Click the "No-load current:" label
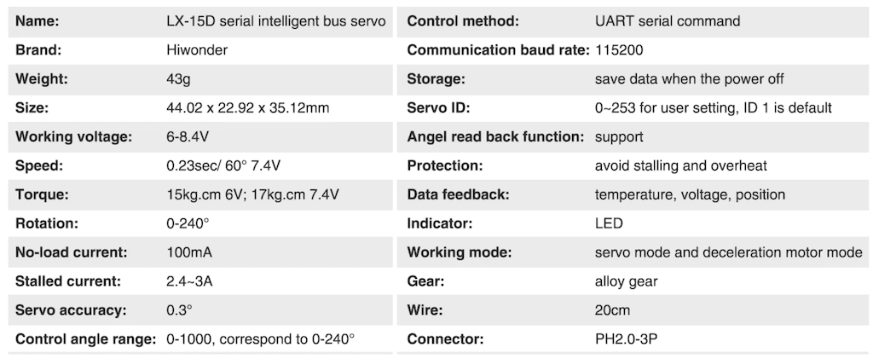Viewport: 873px width, 359px height. coord(71,252)
